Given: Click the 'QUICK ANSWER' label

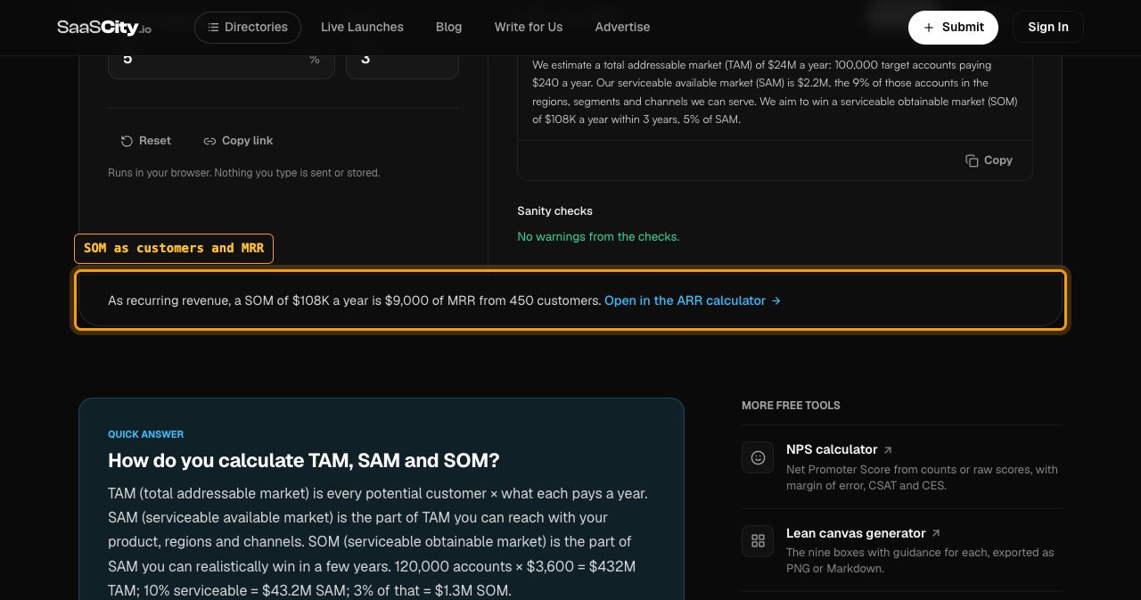Looking at the screenshot, I should (x=145, y=434).
